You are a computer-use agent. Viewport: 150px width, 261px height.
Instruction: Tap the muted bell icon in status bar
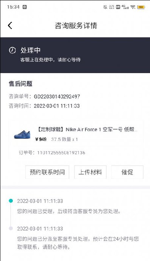[105, 7]
